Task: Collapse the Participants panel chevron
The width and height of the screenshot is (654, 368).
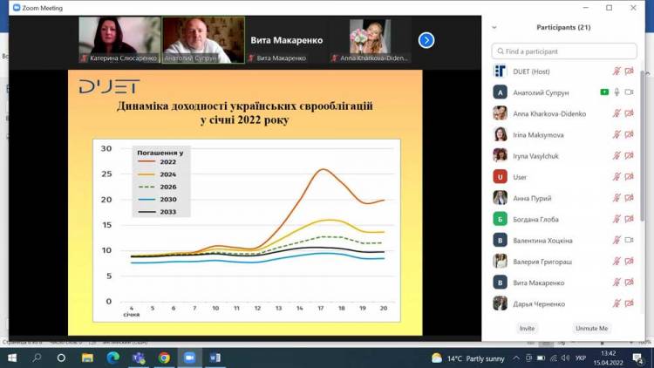Action: (494, 28)
